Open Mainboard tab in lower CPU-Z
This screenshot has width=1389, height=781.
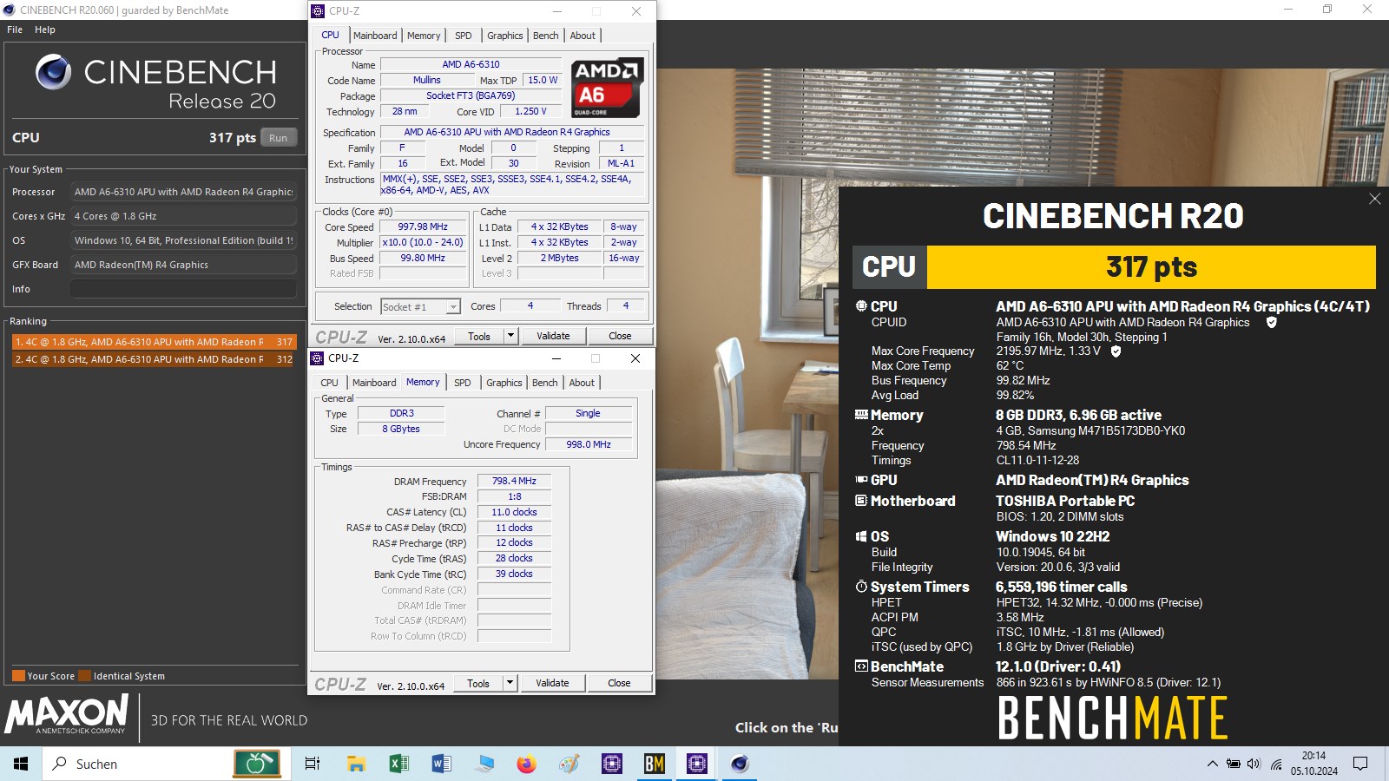pyautogui.click(x=374, y=383)
